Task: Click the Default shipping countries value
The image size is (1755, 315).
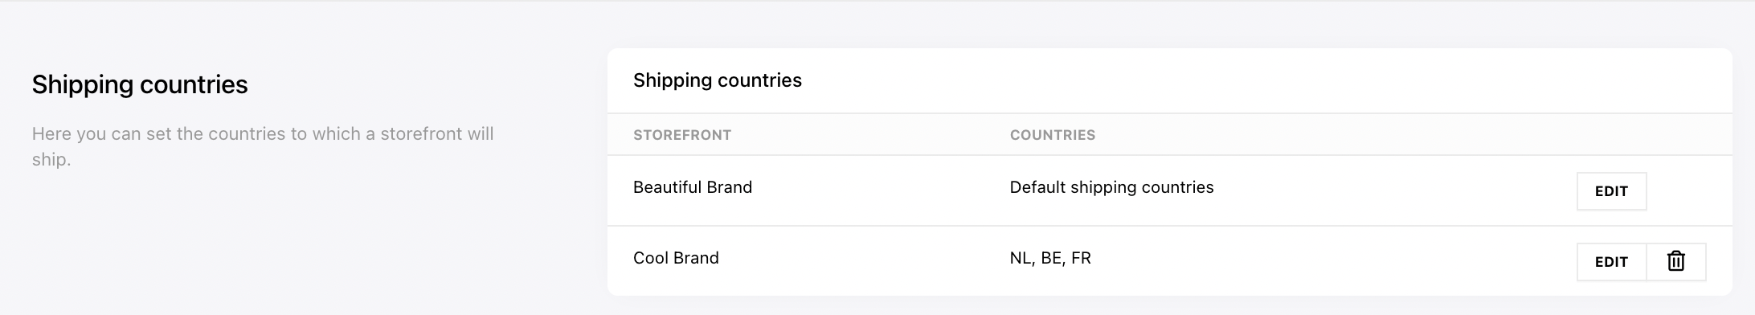Action: 1111,187
